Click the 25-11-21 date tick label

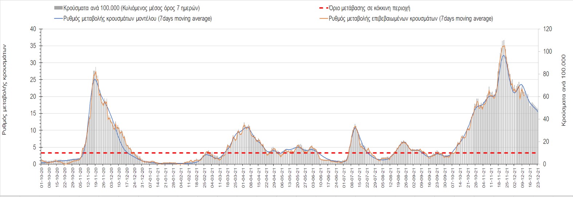(x=507, y=178)
